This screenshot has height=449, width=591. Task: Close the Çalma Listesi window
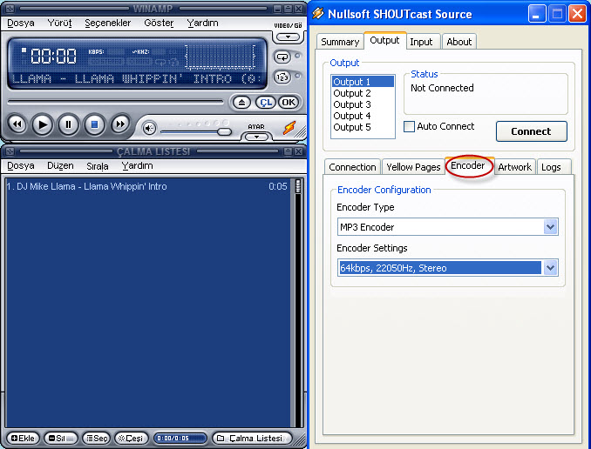pyautogui.click(x=298, y=151)
